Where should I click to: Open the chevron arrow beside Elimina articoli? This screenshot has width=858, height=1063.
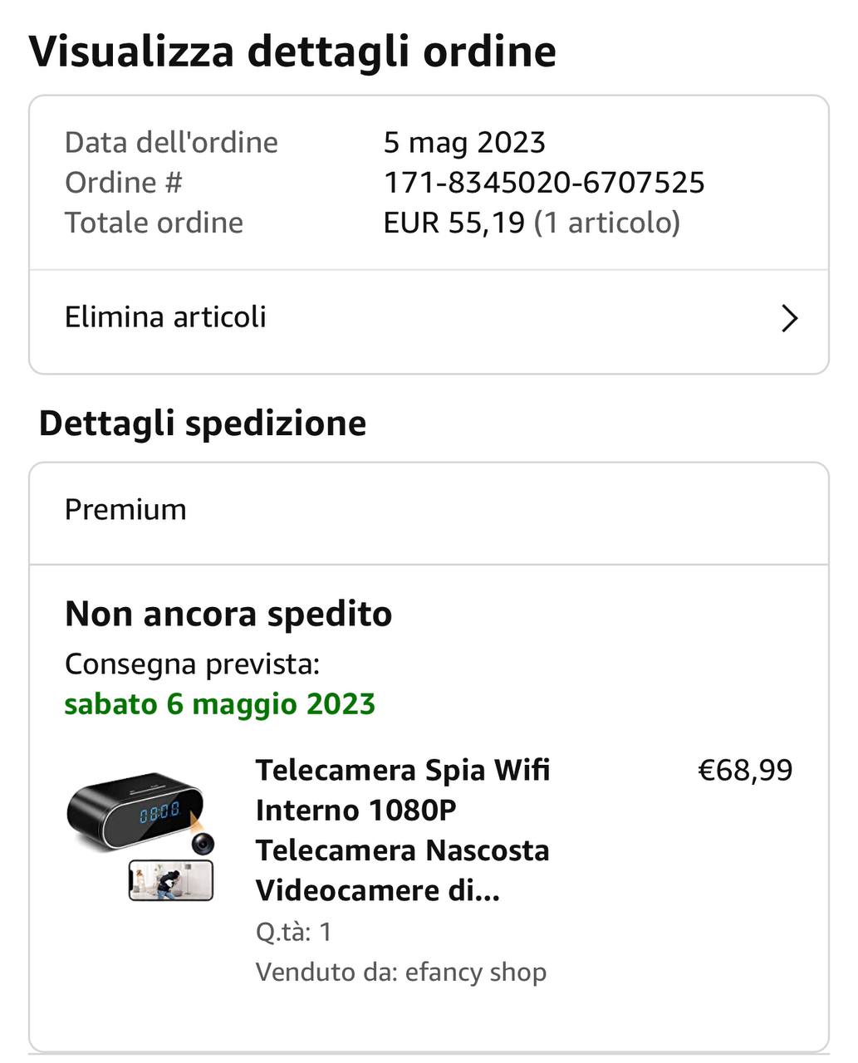pyautogui.click(x=789, y=318)
